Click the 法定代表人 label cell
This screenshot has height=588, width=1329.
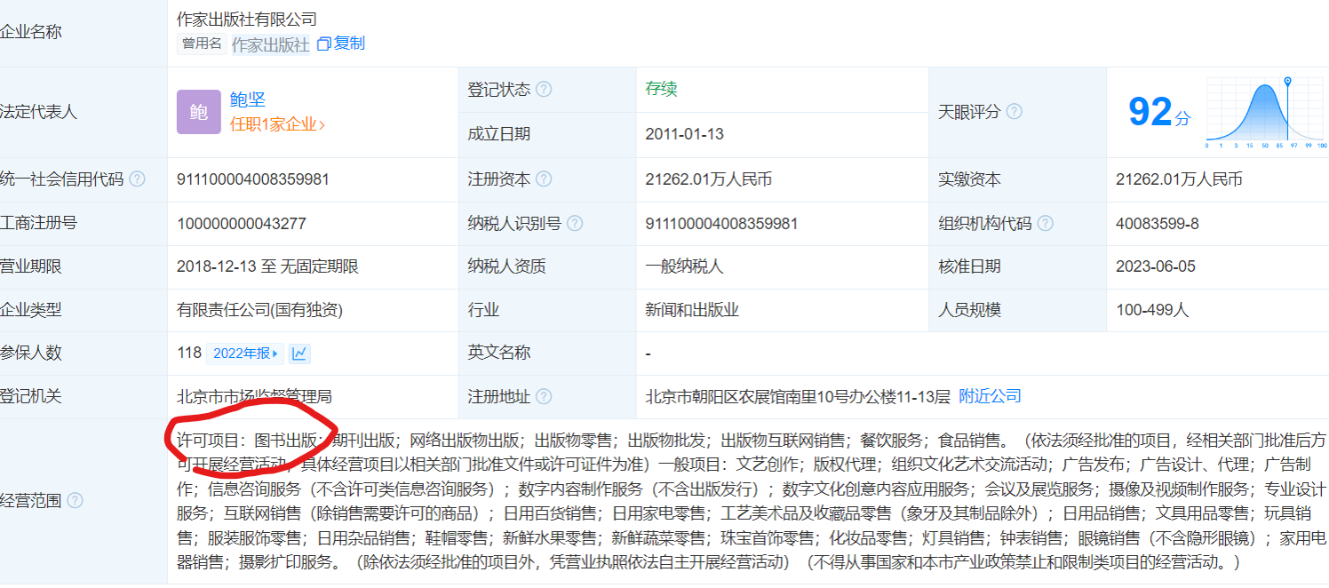pyautogui.click(x=84, y=112)
